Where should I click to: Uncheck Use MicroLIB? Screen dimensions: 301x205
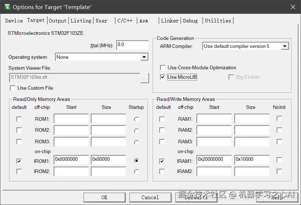[163, 77]
